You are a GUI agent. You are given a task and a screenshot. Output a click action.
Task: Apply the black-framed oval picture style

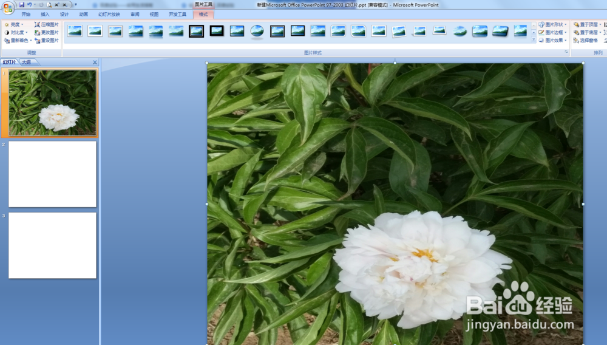257,31
